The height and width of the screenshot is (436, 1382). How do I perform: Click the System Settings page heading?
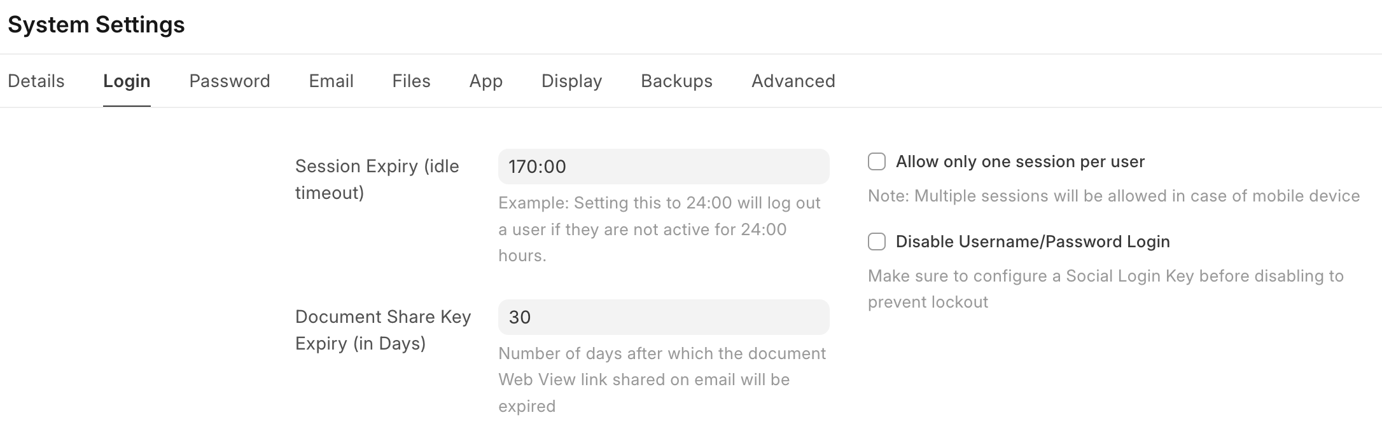pyautogui.click(x=96, y=25)
